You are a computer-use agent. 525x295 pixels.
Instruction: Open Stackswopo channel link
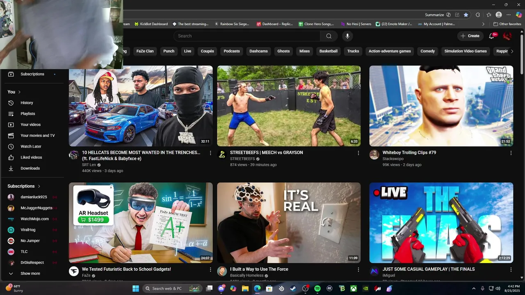393,159
